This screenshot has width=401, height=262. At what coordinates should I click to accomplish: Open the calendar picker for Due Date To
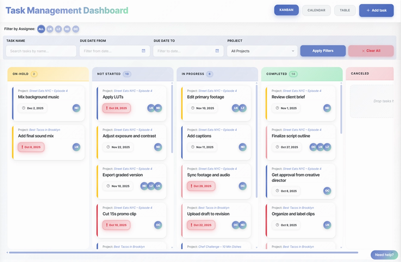coord(217,51)
